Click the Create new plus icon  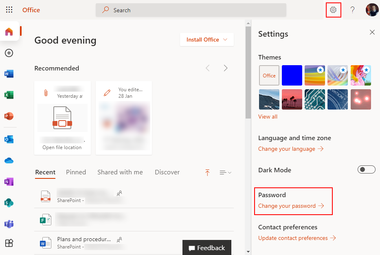click(x=9, y=53)
